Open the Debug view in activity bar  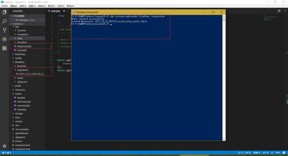coord(4,39)
